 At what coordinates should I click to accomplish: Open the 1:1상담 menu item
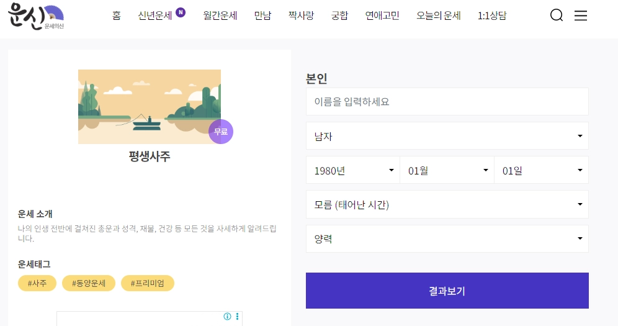492,16
